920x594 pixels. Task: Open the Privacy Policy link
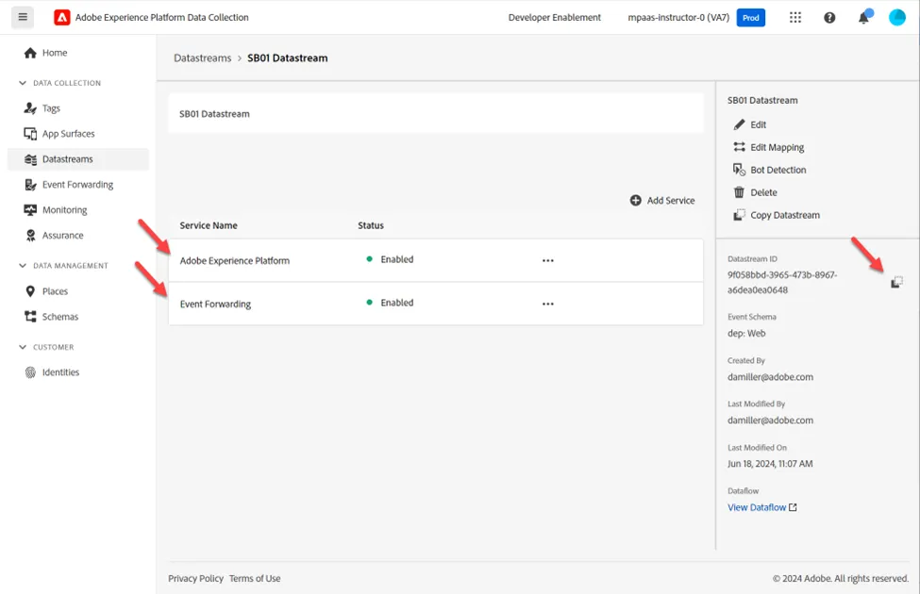196,579
